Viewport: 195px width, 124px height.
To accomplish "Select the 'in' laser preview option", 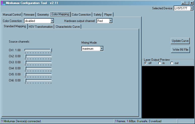I will [x=159, y=63].
